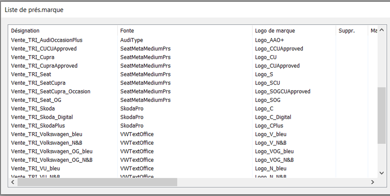This screenshot has height=196, width=390.
Task: Select the Vente_TRI_Volkswagen_OG_N&B row
Action: [x=52, y=160]
